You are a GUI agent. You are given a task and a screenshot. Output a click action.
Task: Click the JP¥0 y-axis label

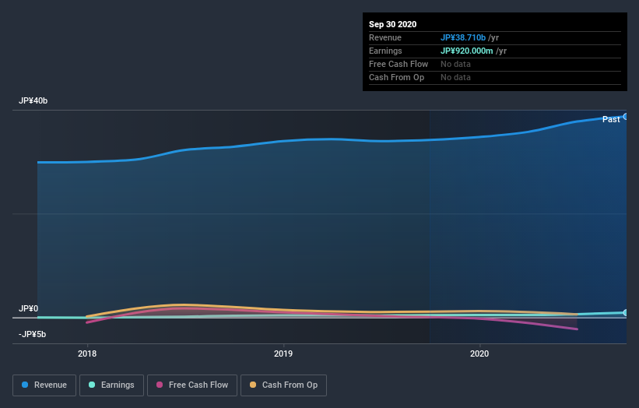[x=29, y=308]
